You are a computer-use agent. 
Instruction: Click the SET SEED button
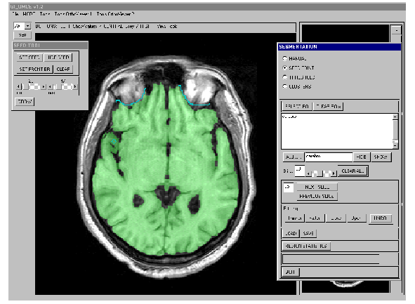29,57
